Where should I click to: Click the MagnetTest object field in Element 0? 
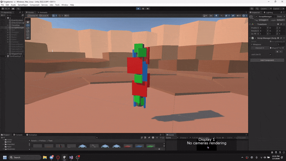pyautogui.click(x=277, y=48)
